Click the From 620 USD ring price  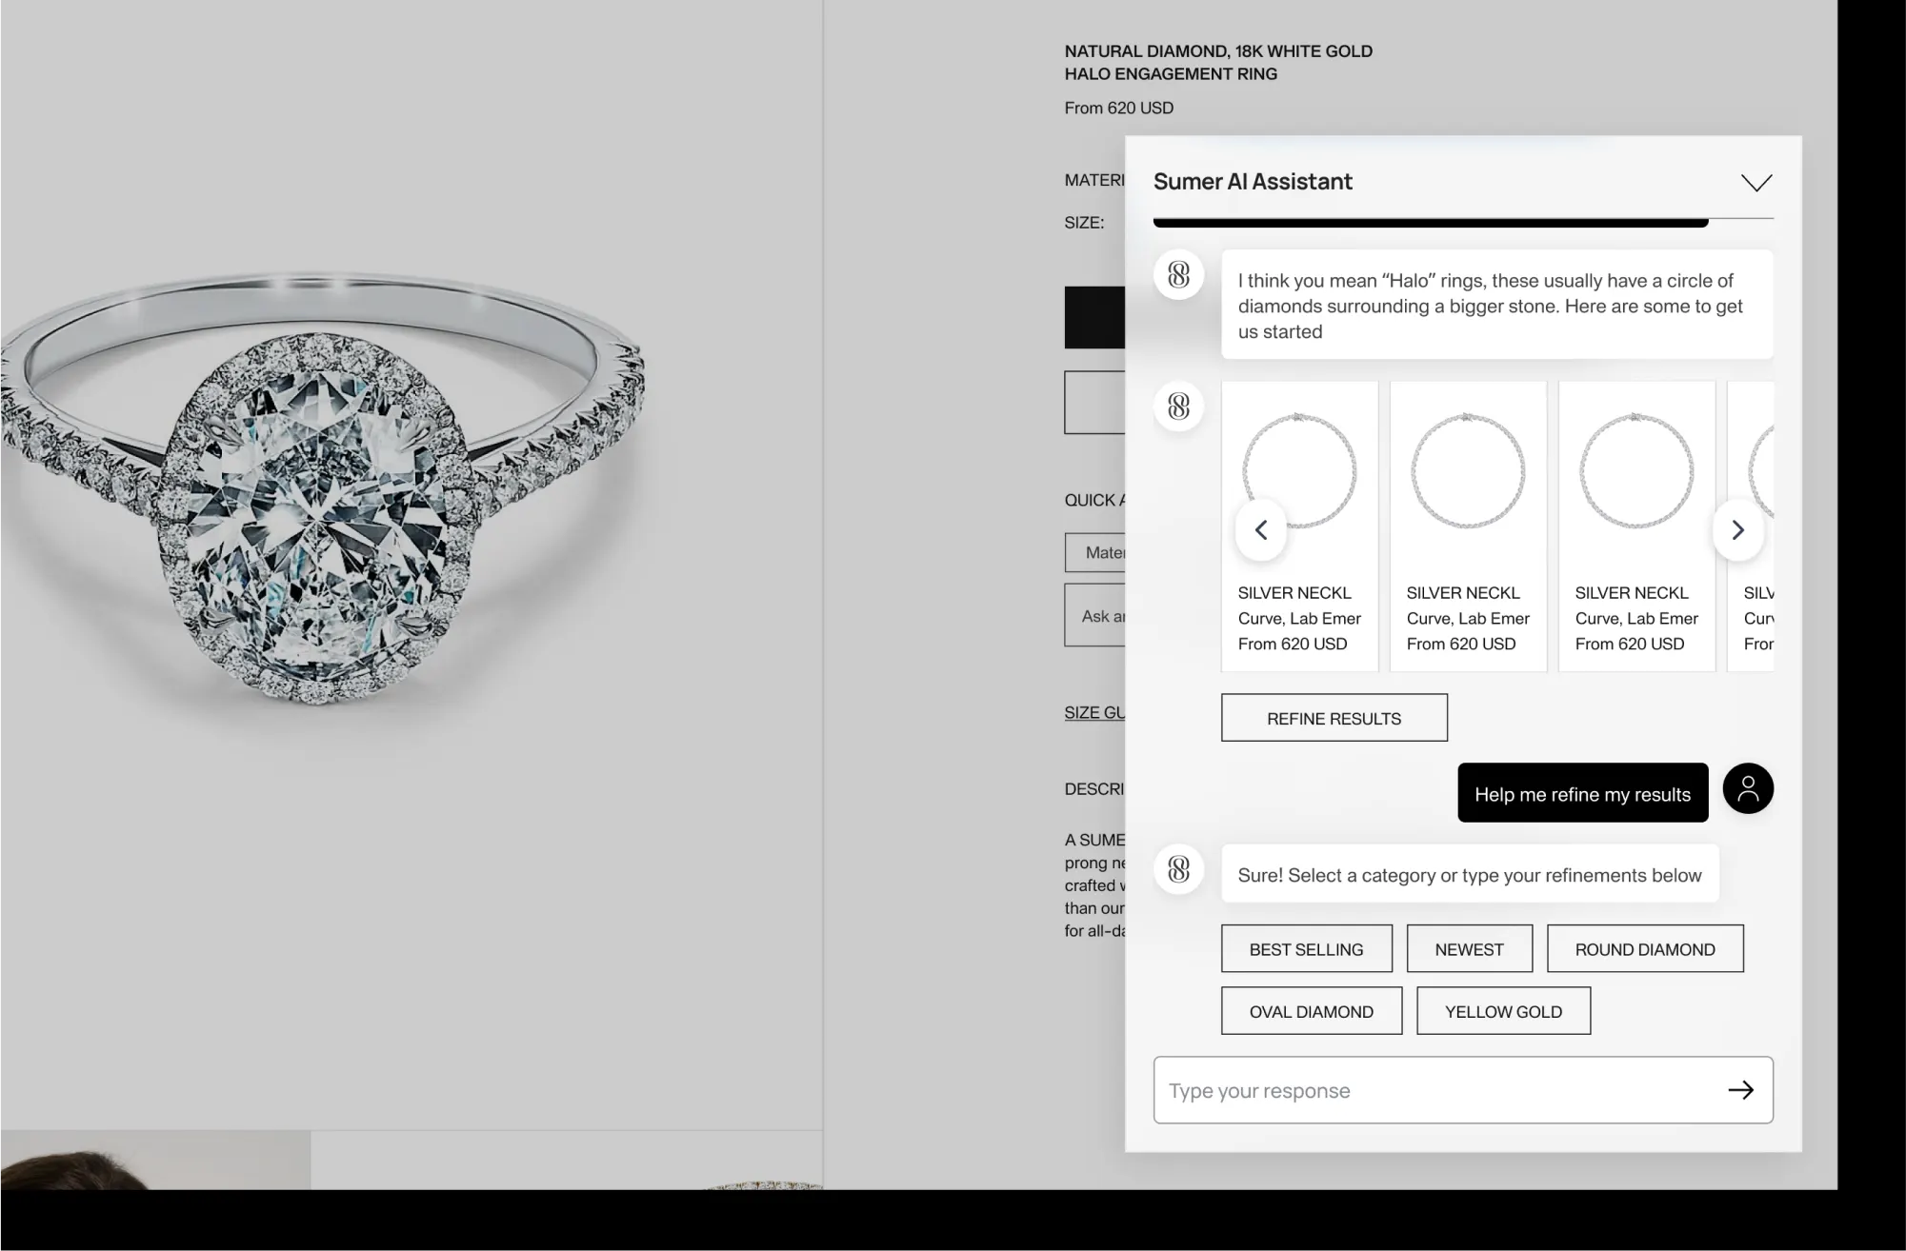pyautogui.click(x=1118, y=108)
